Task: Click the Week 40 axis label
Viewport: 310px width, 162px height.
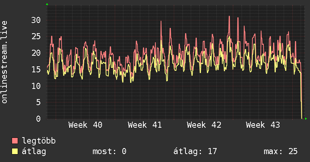Action: tap(85, 125)
